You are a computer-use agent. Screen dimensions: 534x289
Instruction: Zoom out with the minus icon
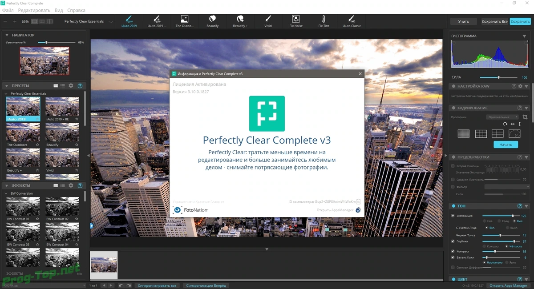coord(5,21)
